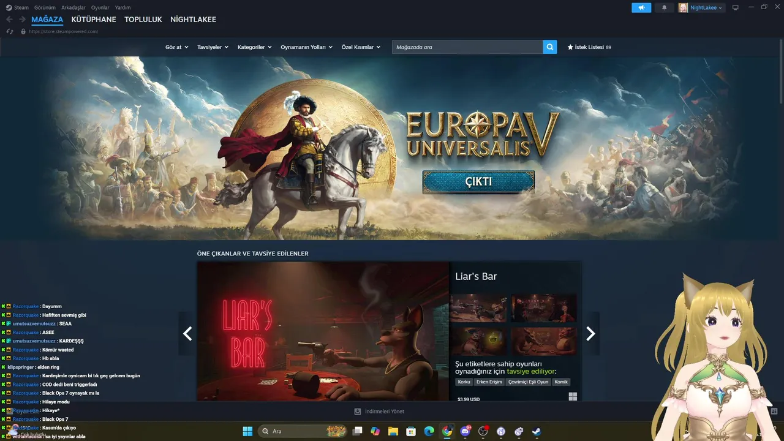Open Microsoft Edge from taskbar
Image resolution: width=784 pixels, height=441 pixels.
[429, 431]
